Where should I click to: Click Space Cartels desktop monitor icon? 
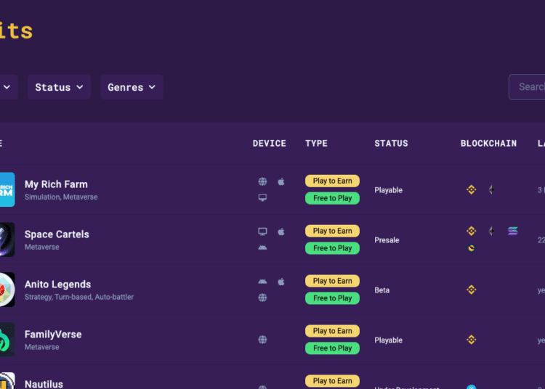(262, 232)
